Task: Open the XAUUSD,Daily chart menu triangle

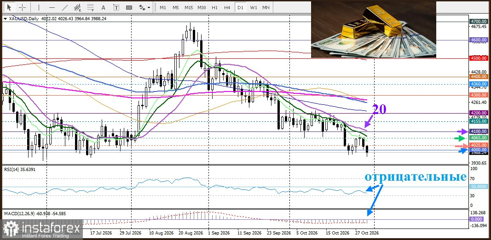Action: (5, 19)
